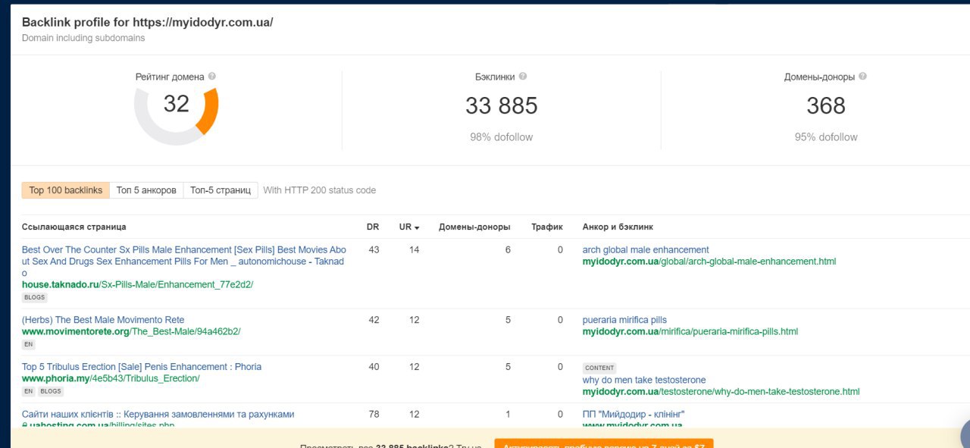Select the Top 100 backlinks tab

pyautogui.click(x=66, y=190)
